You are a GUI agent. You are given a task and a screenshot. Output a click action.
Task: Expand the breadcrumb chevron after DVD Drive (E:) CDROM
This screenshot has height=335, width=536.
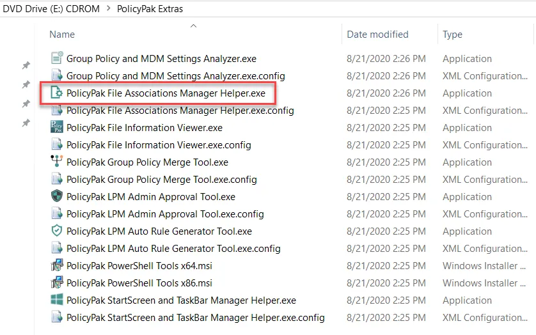click(109, 8)
